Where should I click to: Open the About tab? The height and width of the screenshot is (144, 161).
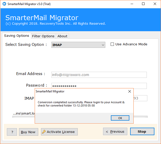tap(62, 36)
